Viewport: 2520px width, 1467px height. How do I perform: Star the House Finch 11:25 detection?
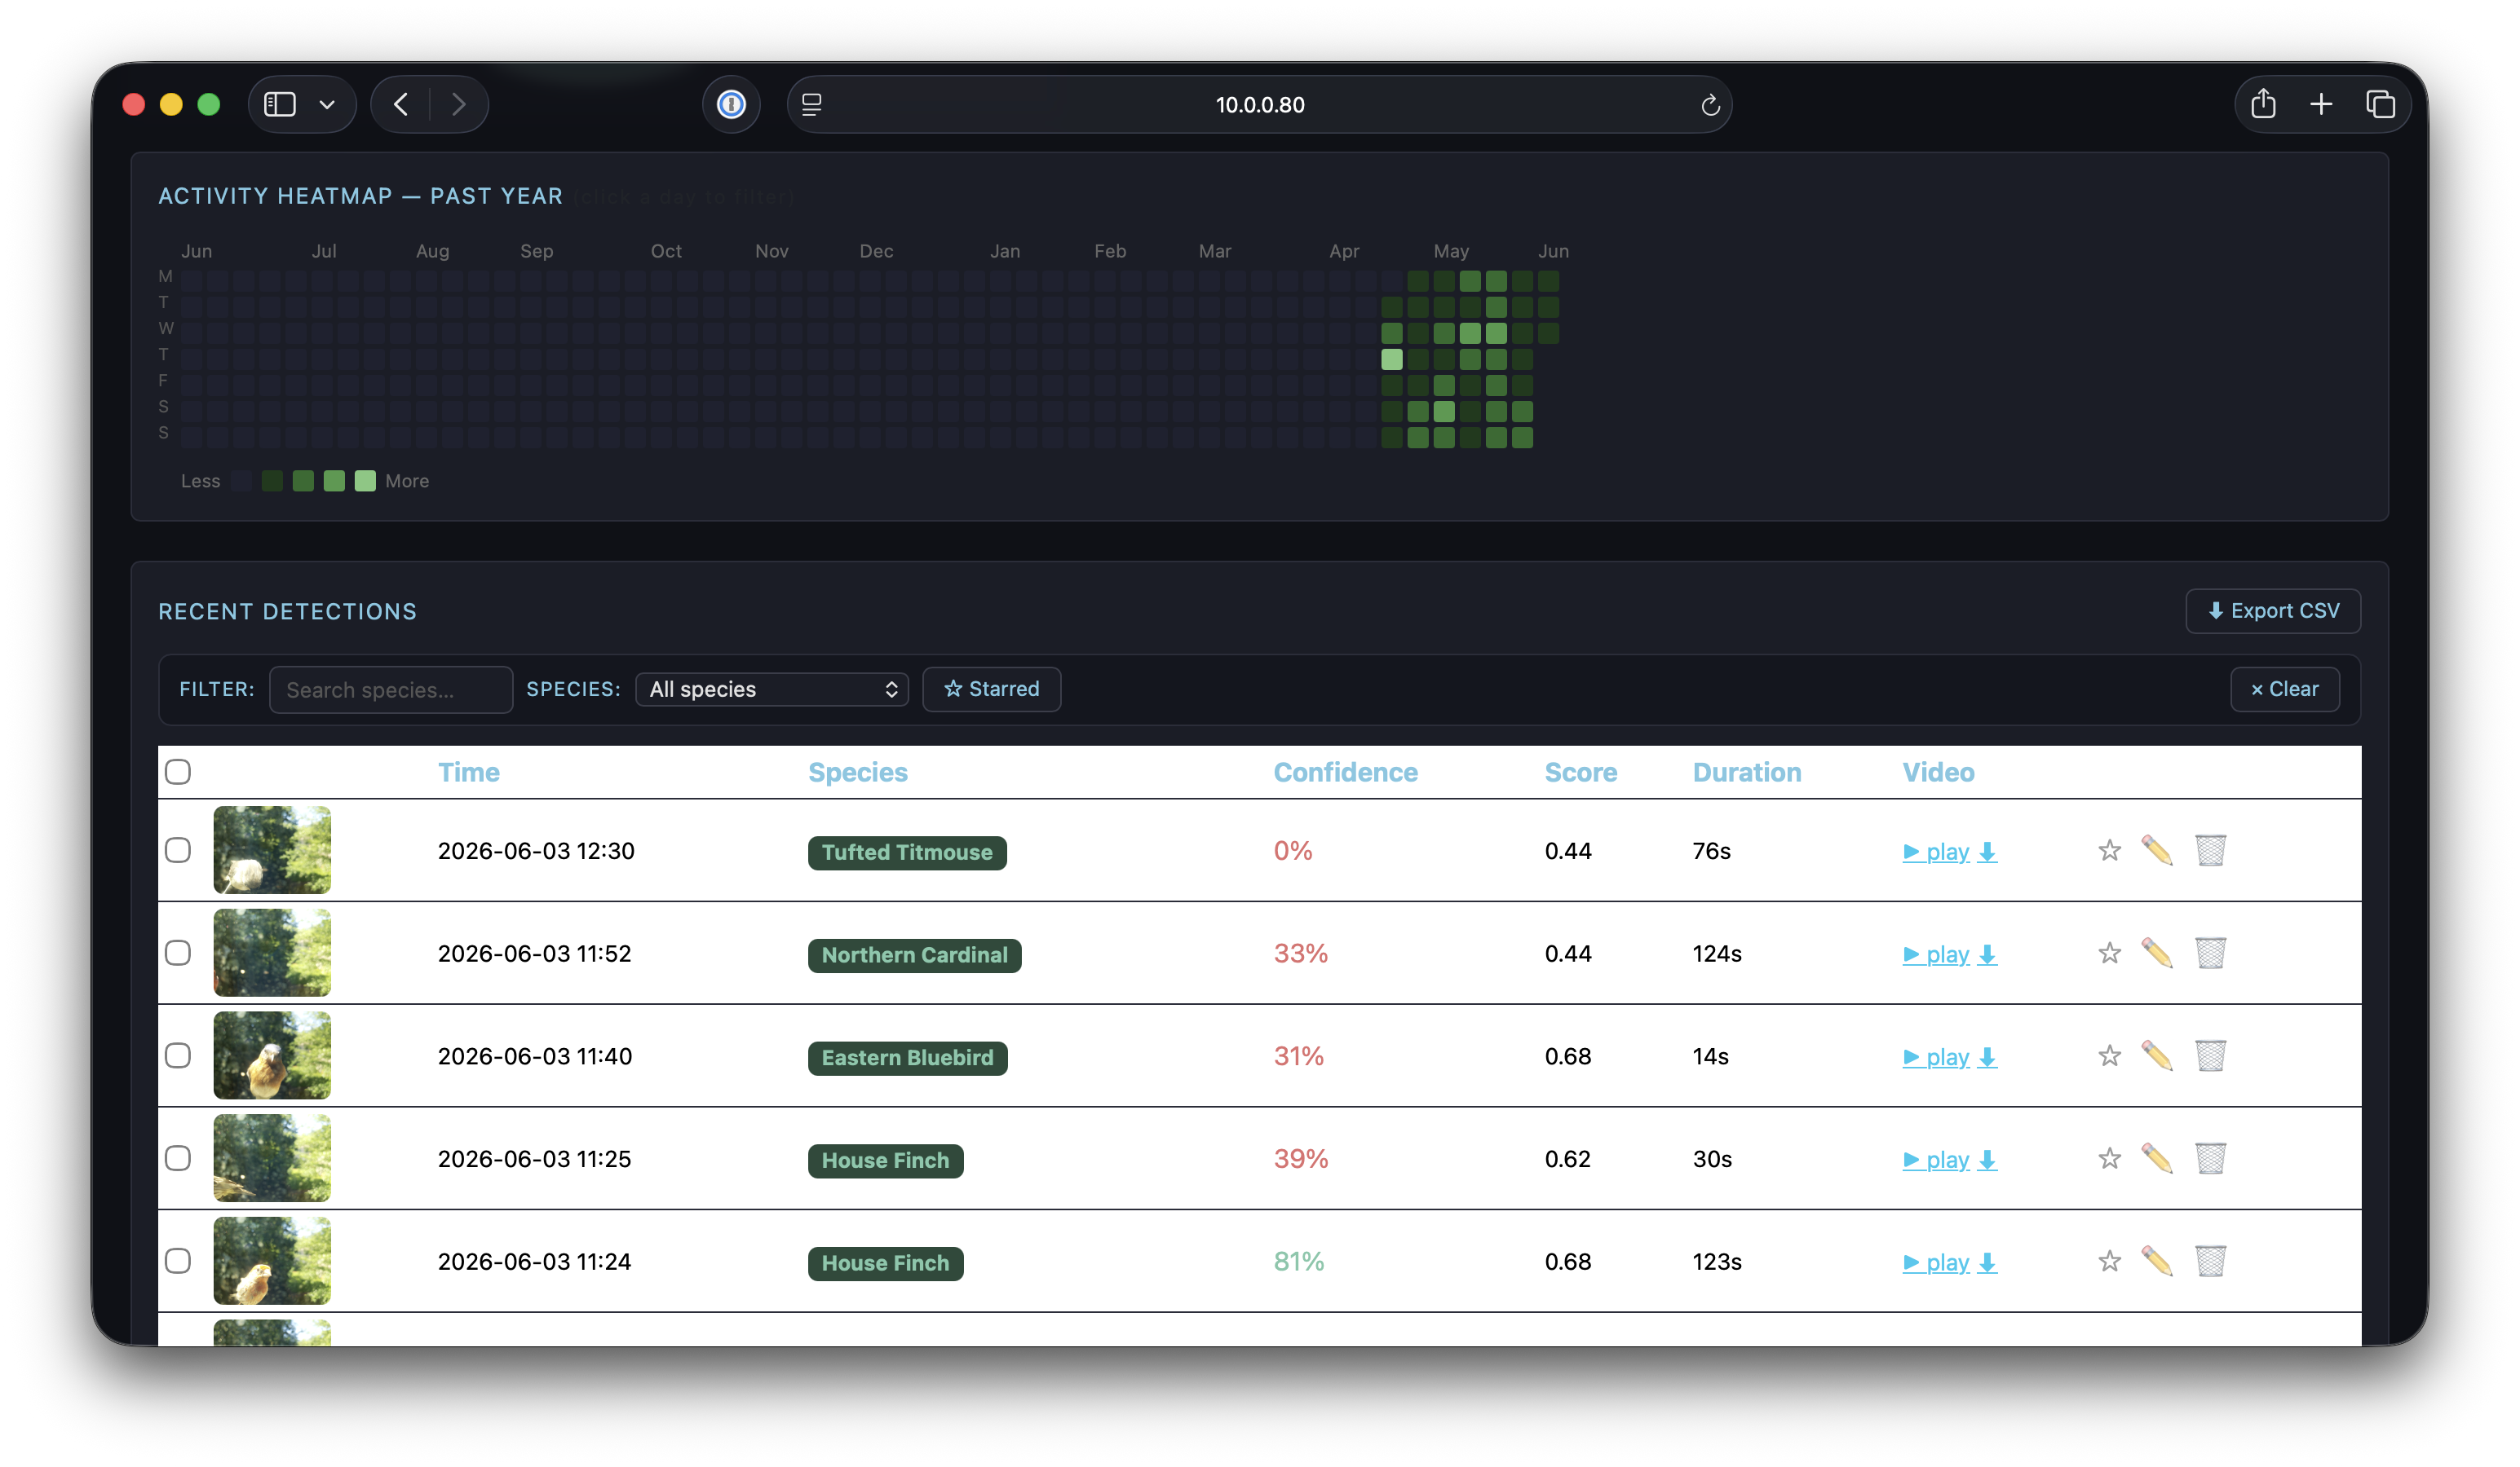pyautogui.click(x=2109, y=1159)
